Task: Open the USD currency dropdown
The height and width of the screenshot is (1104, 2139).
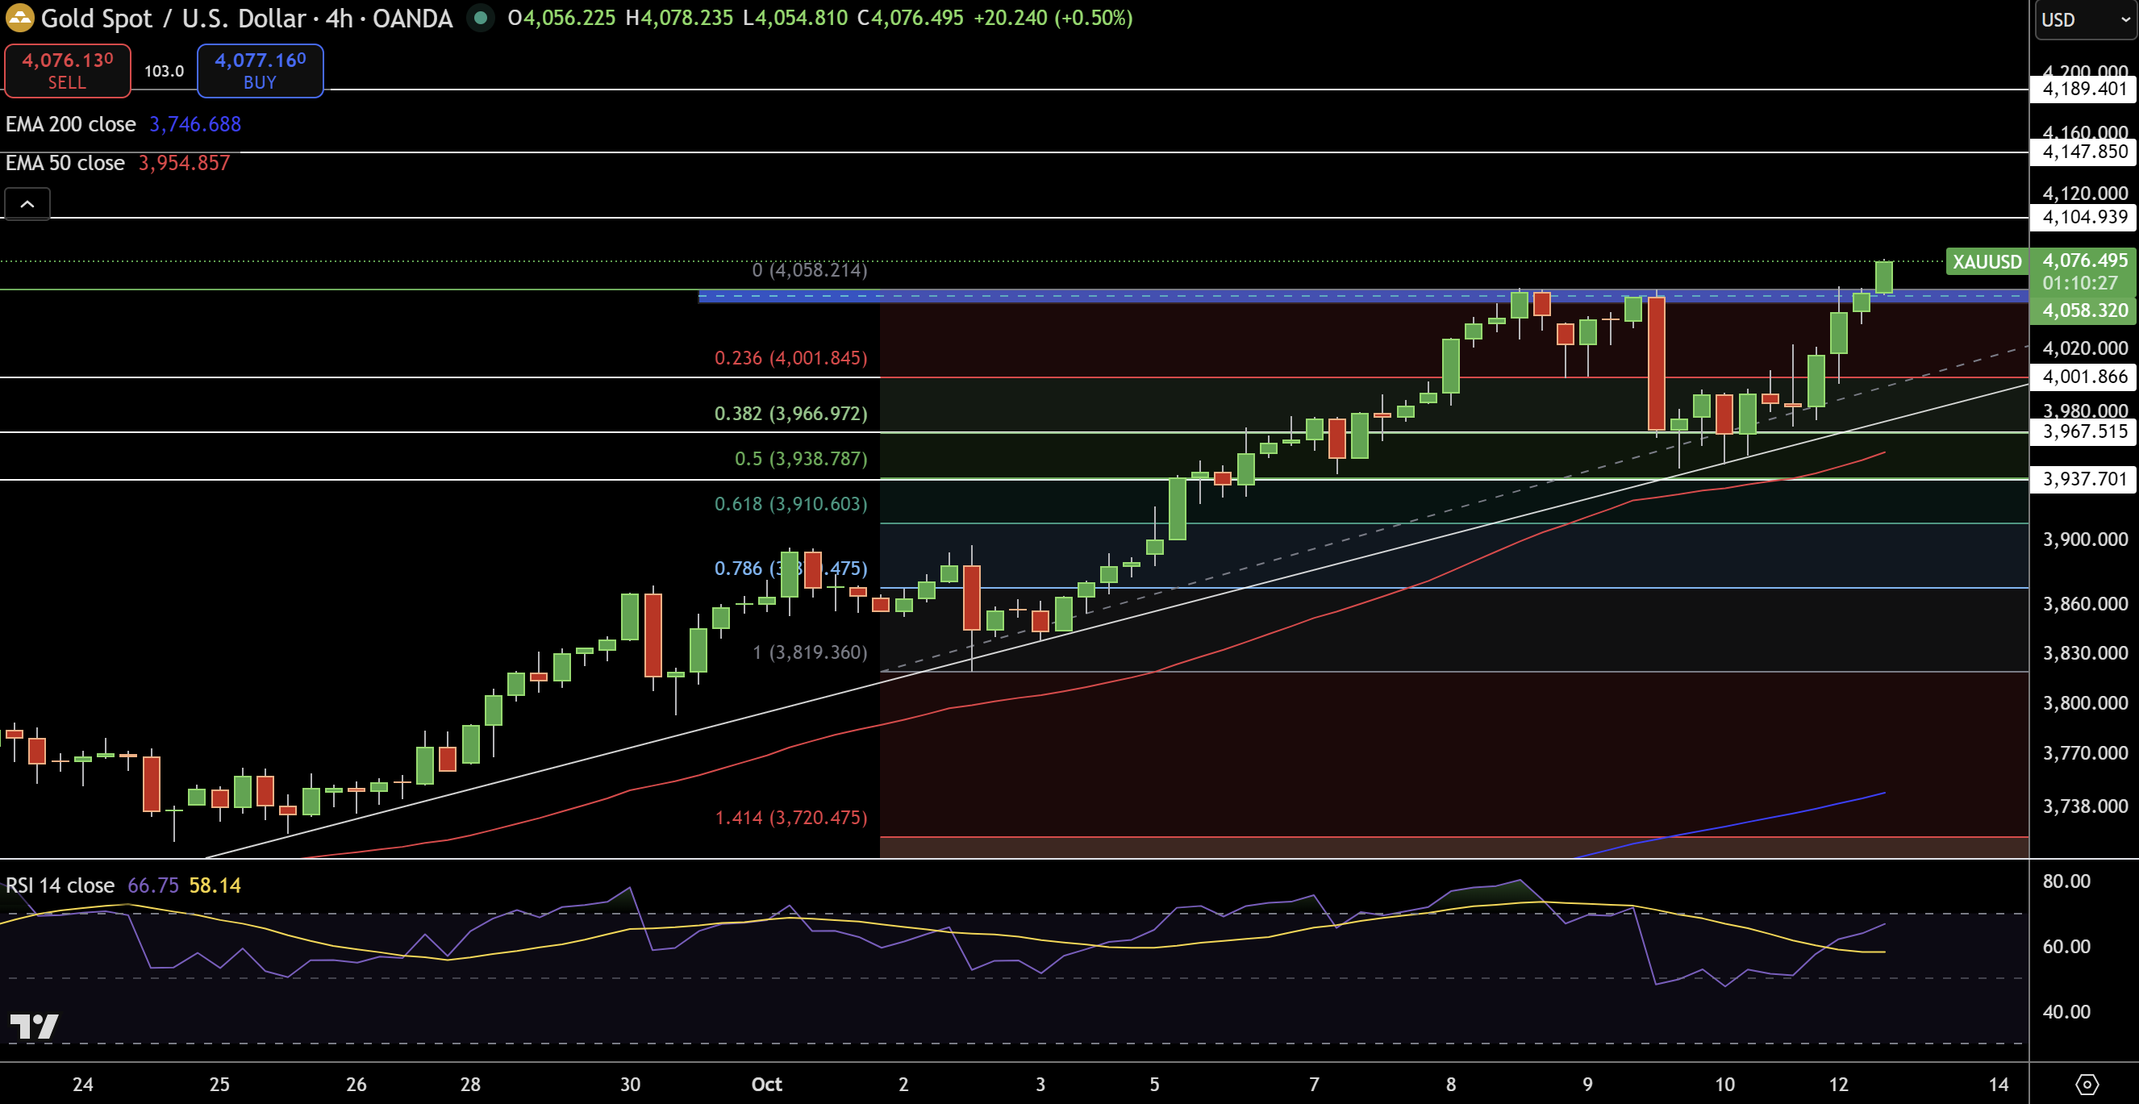Action: pyautogui.click(x=2084, y=19)
